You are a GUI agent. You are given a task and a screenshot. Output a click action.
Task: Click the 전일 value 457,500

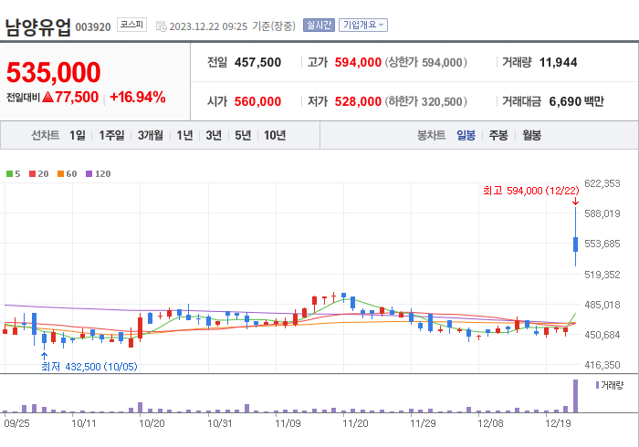tap(257, 62)
